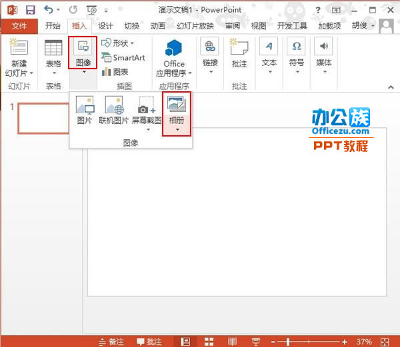Open the undo history dropdown arrow
Viewport: 400px width, 347px height.
pyautogui.click(x=58, y=10)
